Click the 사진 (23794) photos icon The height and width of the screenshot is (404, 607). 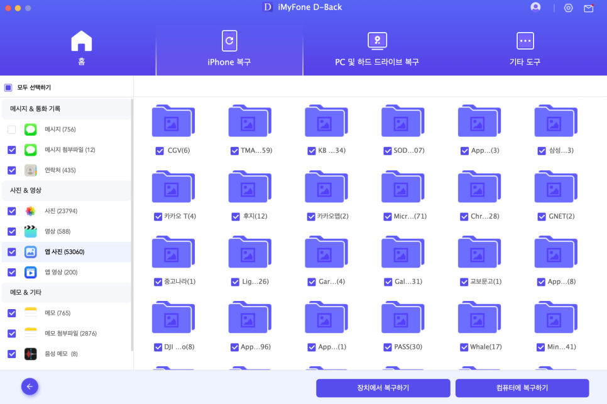(x=31, y=211)
